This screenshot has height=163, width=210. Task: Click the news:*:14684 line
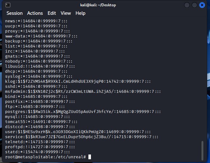(36, 21)
